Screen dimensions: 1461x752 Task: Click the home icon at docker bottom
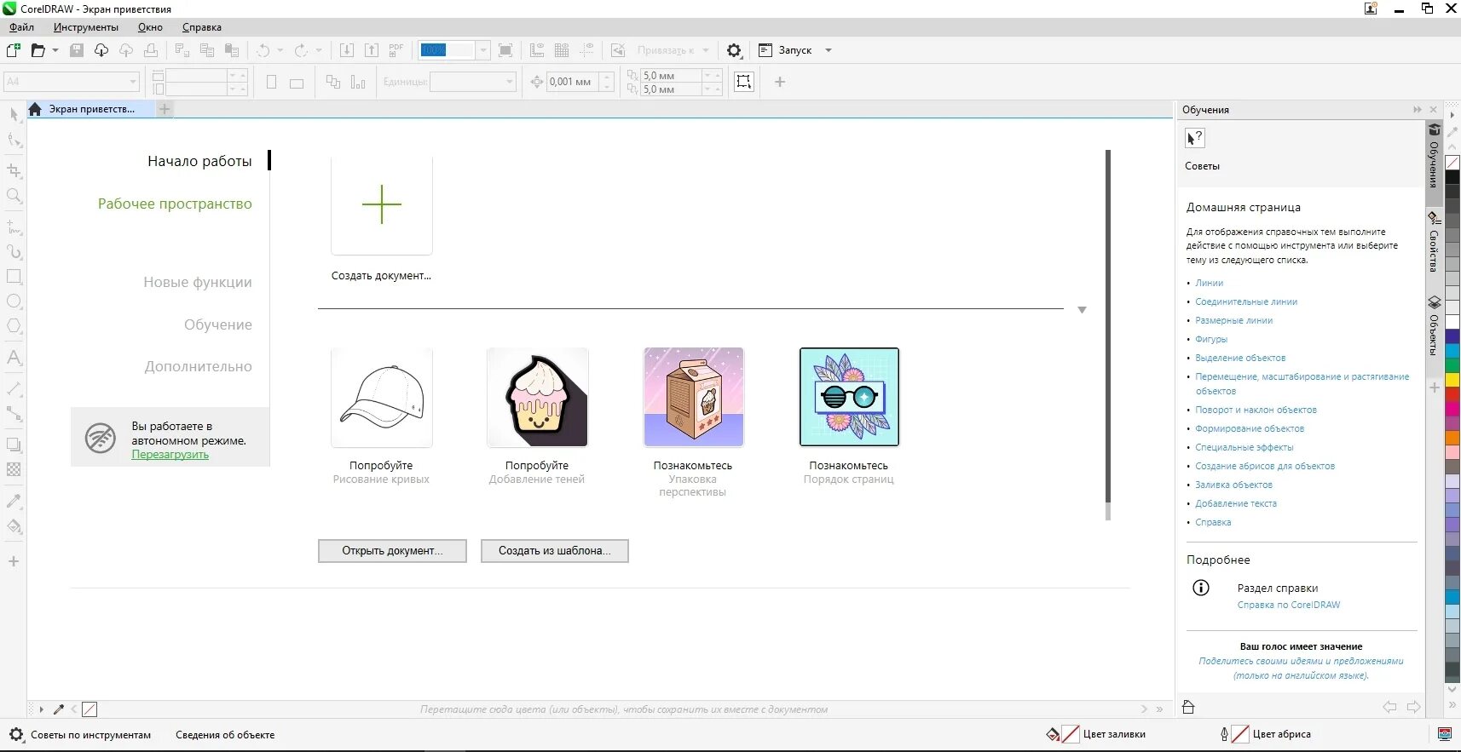point(1189,707)
